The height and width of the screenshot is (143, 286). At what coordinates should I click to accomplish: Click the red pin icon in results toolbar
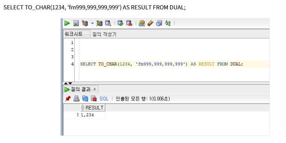coord(68,99)
